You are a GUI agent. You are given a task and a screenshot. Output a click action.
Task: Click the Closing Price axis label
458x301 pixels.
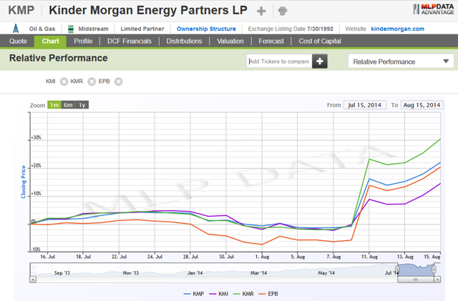(24, 182)
